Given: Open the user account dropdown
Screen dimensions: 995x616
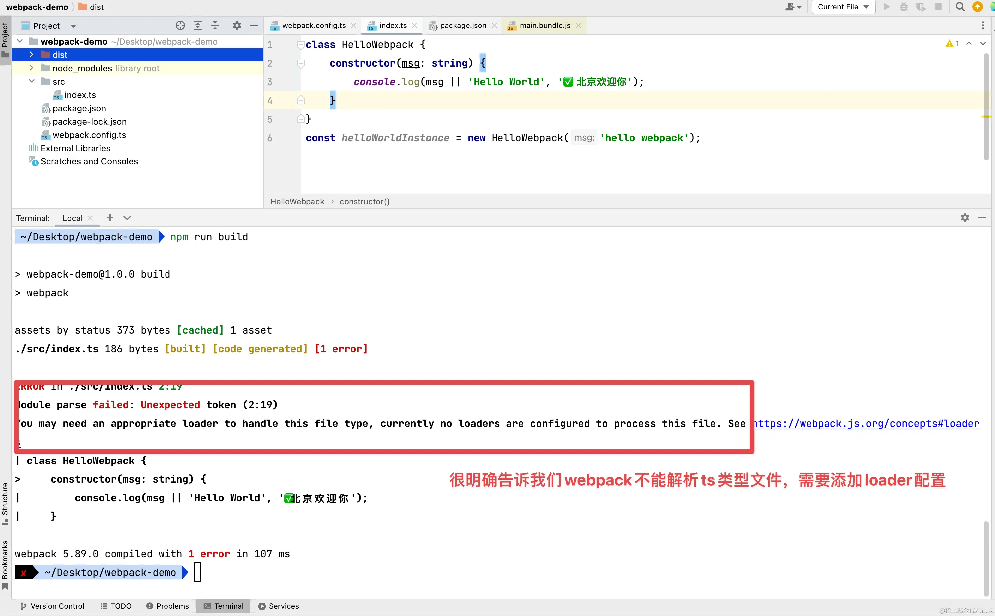Looking at the screenshot, I should coord(793,7).
